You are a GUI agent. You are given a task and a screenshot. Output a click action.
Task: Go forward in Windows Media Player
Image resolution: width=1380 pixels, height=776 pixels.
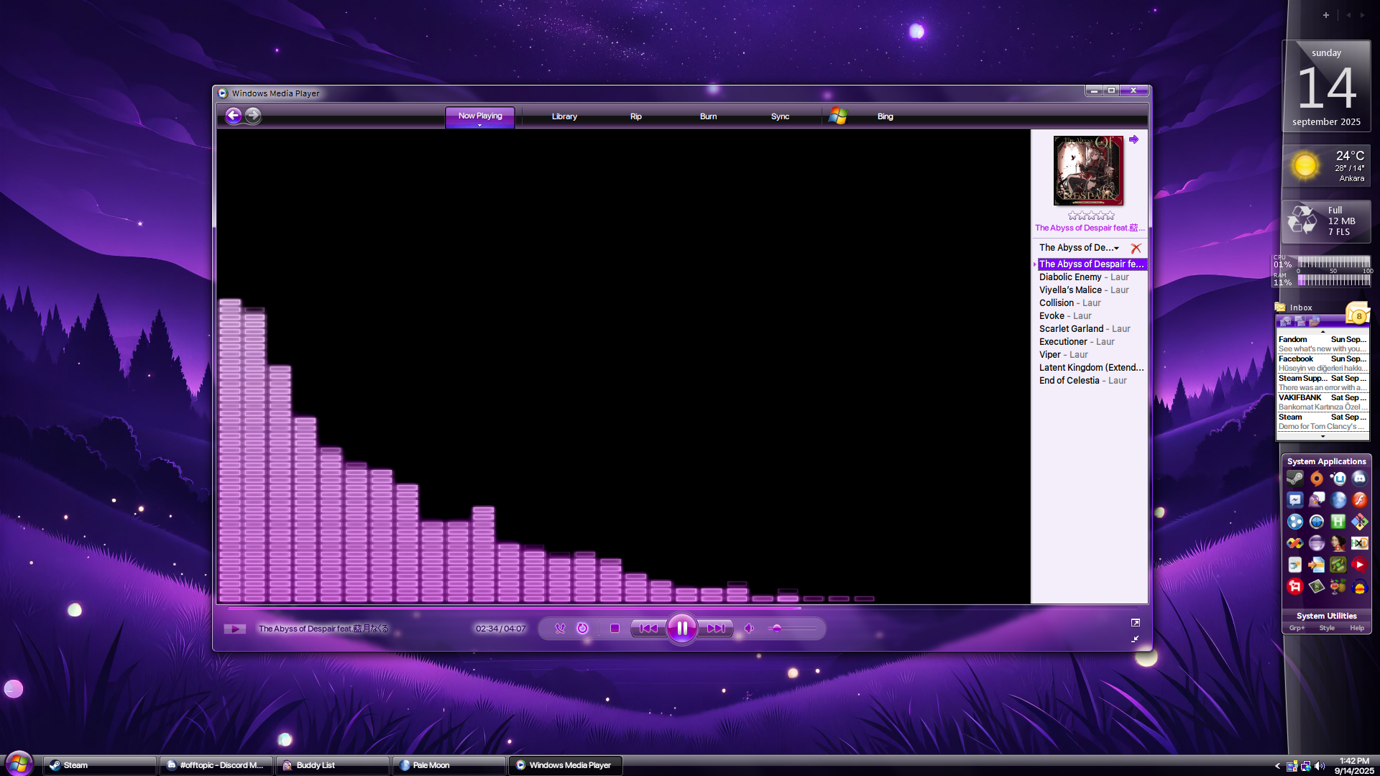(x=253, y=116)
